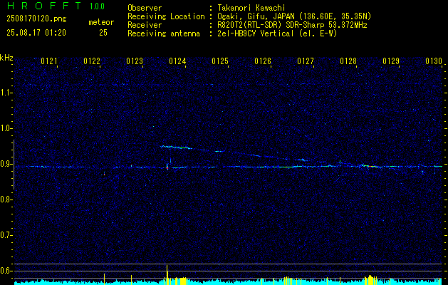Click the 1.0 kHz axis label
The width and height of the screenshot is (448, 285).
pyautogui.click(x=6, y=128)
